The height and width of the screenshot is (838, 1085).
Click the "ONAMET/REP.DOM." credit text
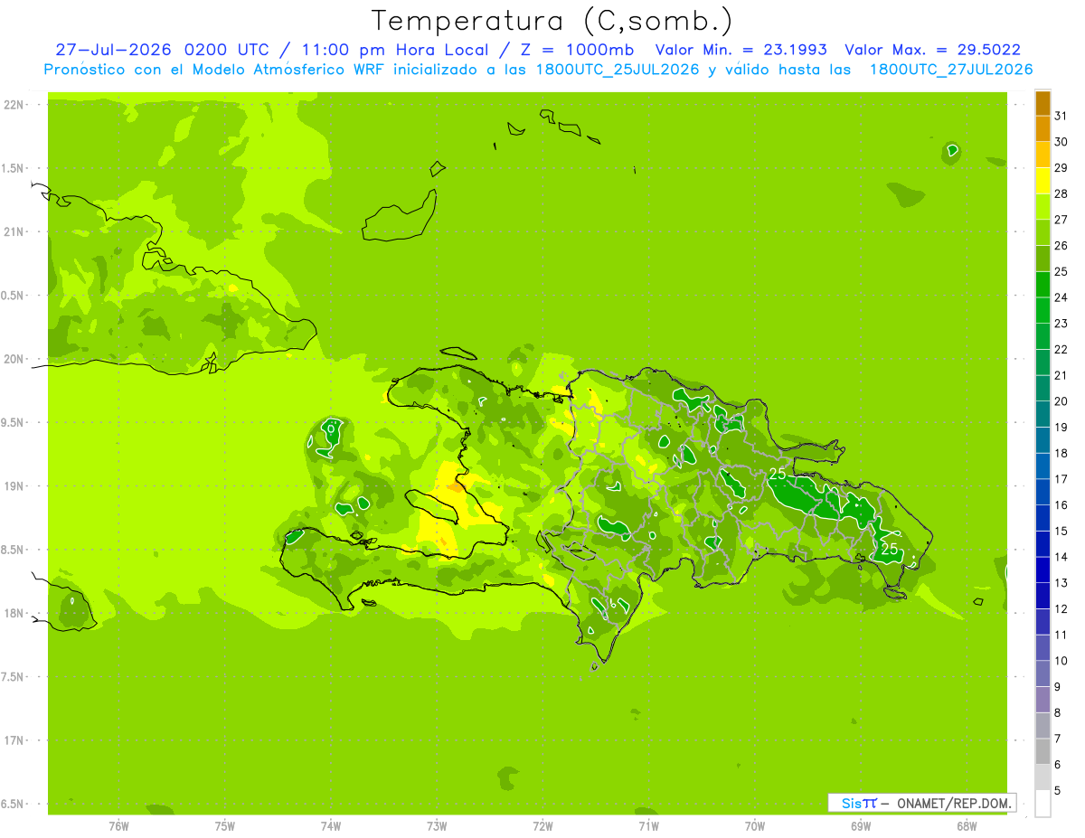pos(954,803)
